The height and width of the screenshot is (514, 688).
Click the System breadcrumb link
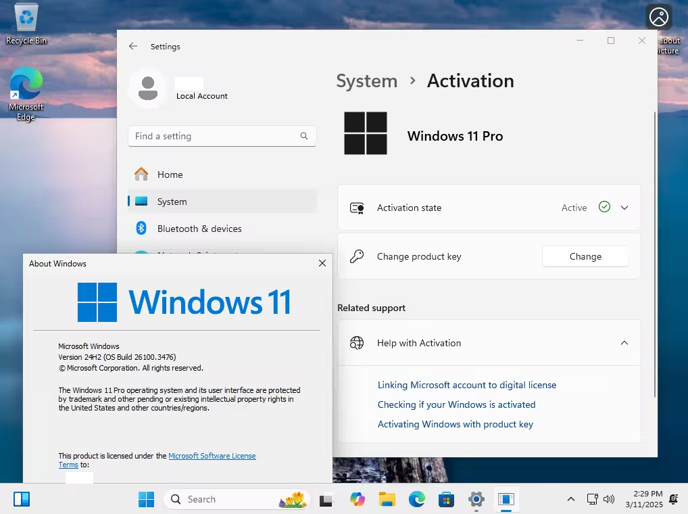tap(367, 80)
